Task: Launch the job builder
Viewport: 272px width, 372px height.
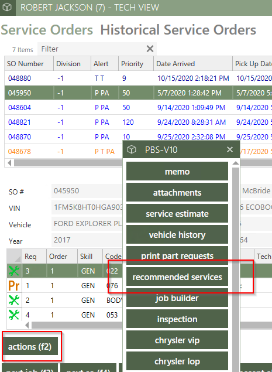Action: [177, 298]
